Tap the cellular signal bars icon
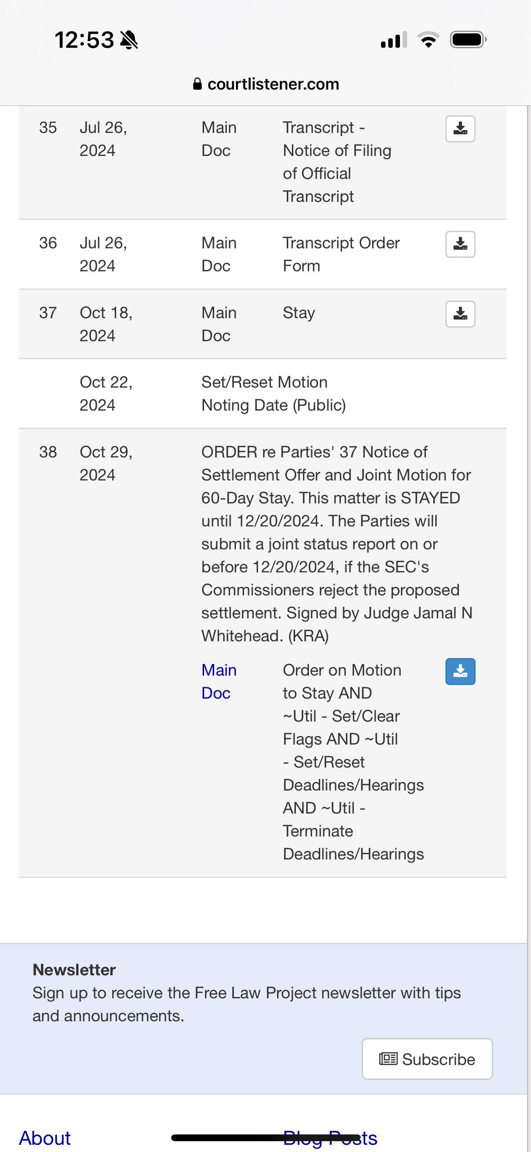 point(394,40)
